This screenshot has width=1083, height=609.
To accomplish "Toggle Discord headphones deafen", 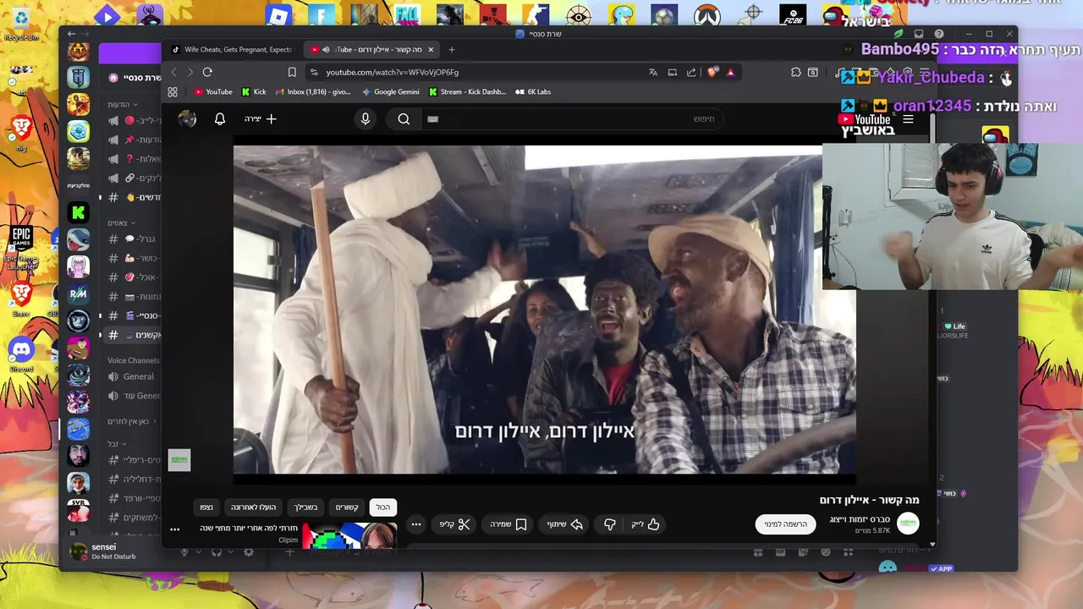I will coord(217,552).
